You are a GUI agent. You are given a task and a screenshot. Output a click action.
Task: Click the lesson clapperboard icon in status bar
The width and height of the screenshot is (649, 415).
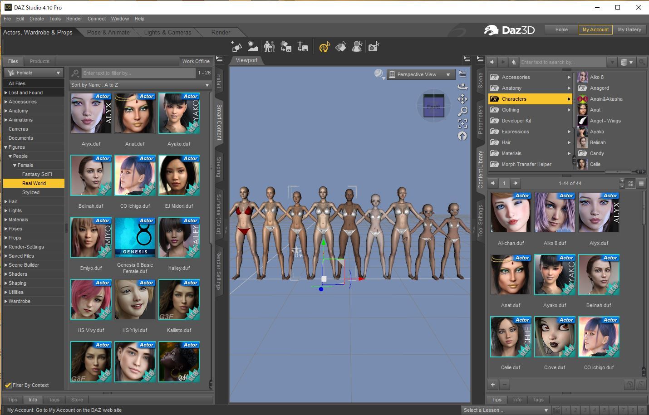coord(556,410)
